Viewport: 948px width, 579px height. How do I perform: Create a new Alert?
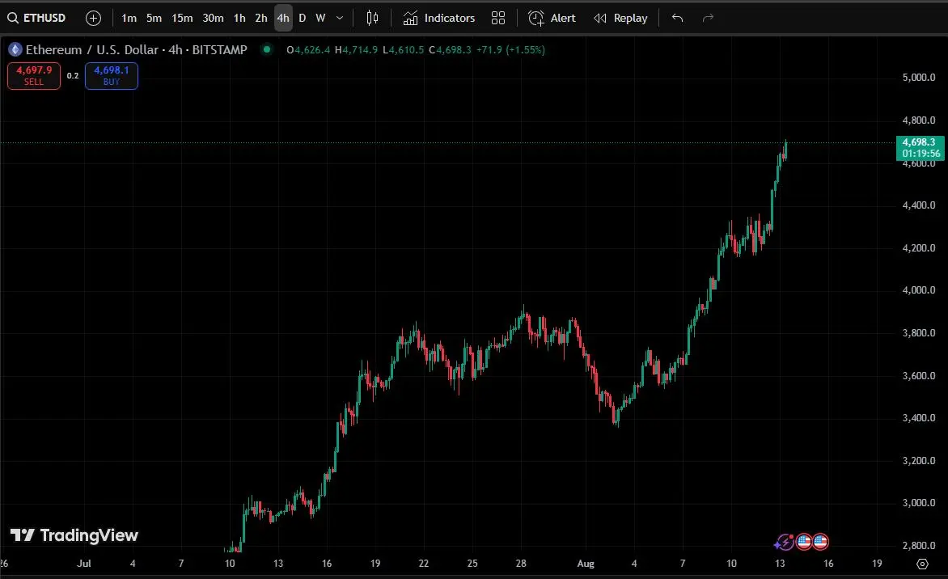[x=552, y=18]
